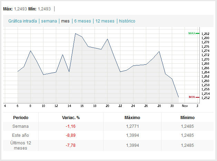This screenshot has width=217, height=161.
Task: Select the Este año row label
Action: click(x=21, y=135)
